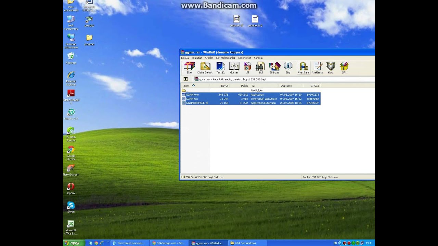
Task: Click the taskbar clock showing 19:11
Action: (369, 243)
